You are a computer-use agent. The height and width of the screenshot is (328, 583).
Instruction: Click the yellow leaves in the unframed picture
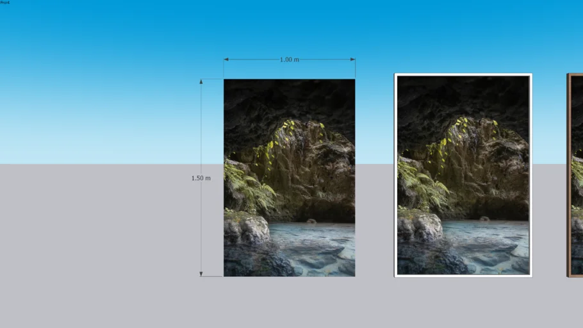coord(288,126)
